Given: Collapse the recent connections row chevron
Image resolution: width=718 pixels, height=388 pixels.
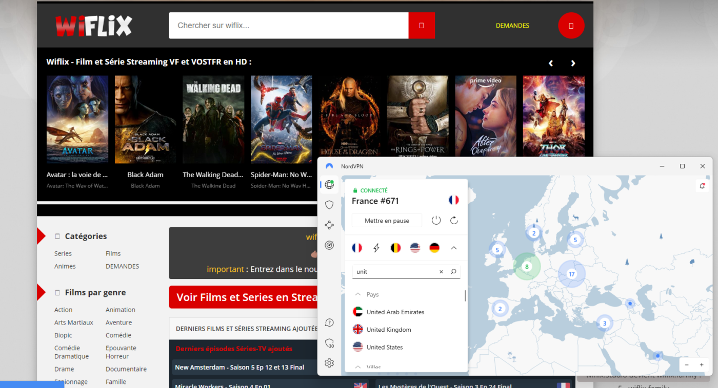Looking at the screenshot, I should click(x=453, y=248).
